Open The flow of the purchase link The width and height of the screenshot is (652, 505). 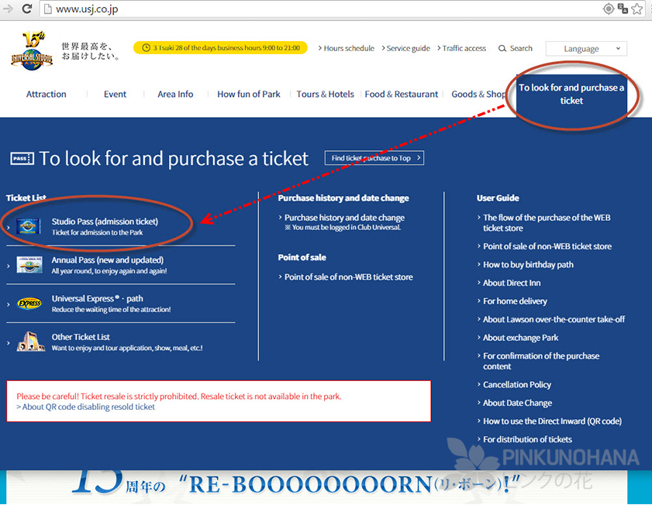547,222
